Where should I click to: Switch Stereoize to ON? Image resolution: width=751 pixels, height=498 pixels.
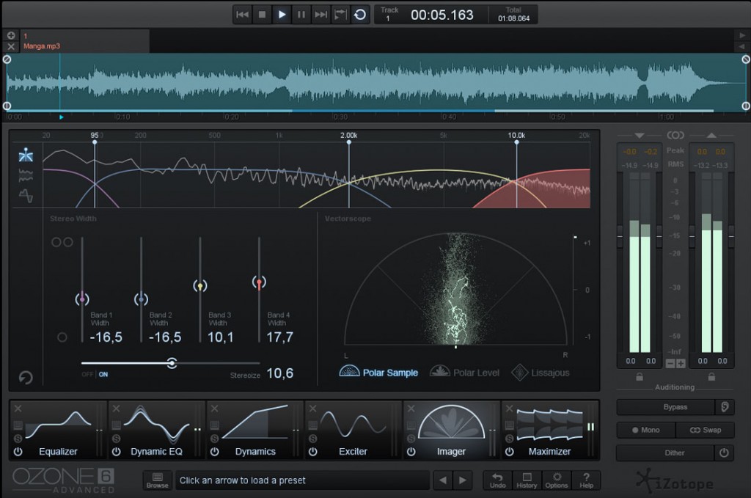[x=103, y=375]
